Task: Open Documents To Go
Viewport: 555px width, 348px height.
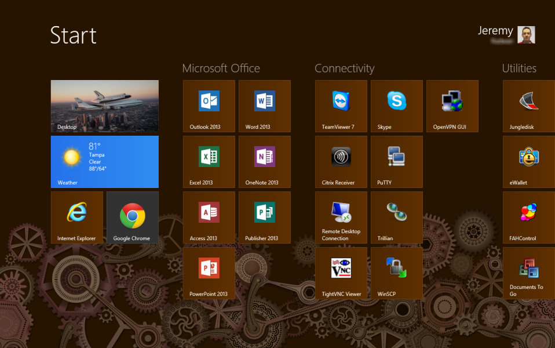Action: click(x=529, y=273)
